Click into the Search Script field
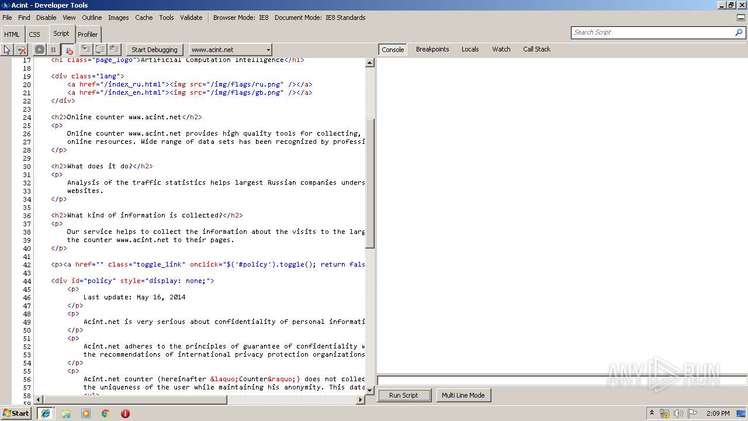Viewport: 748px width, 421px height. (652, 32)
